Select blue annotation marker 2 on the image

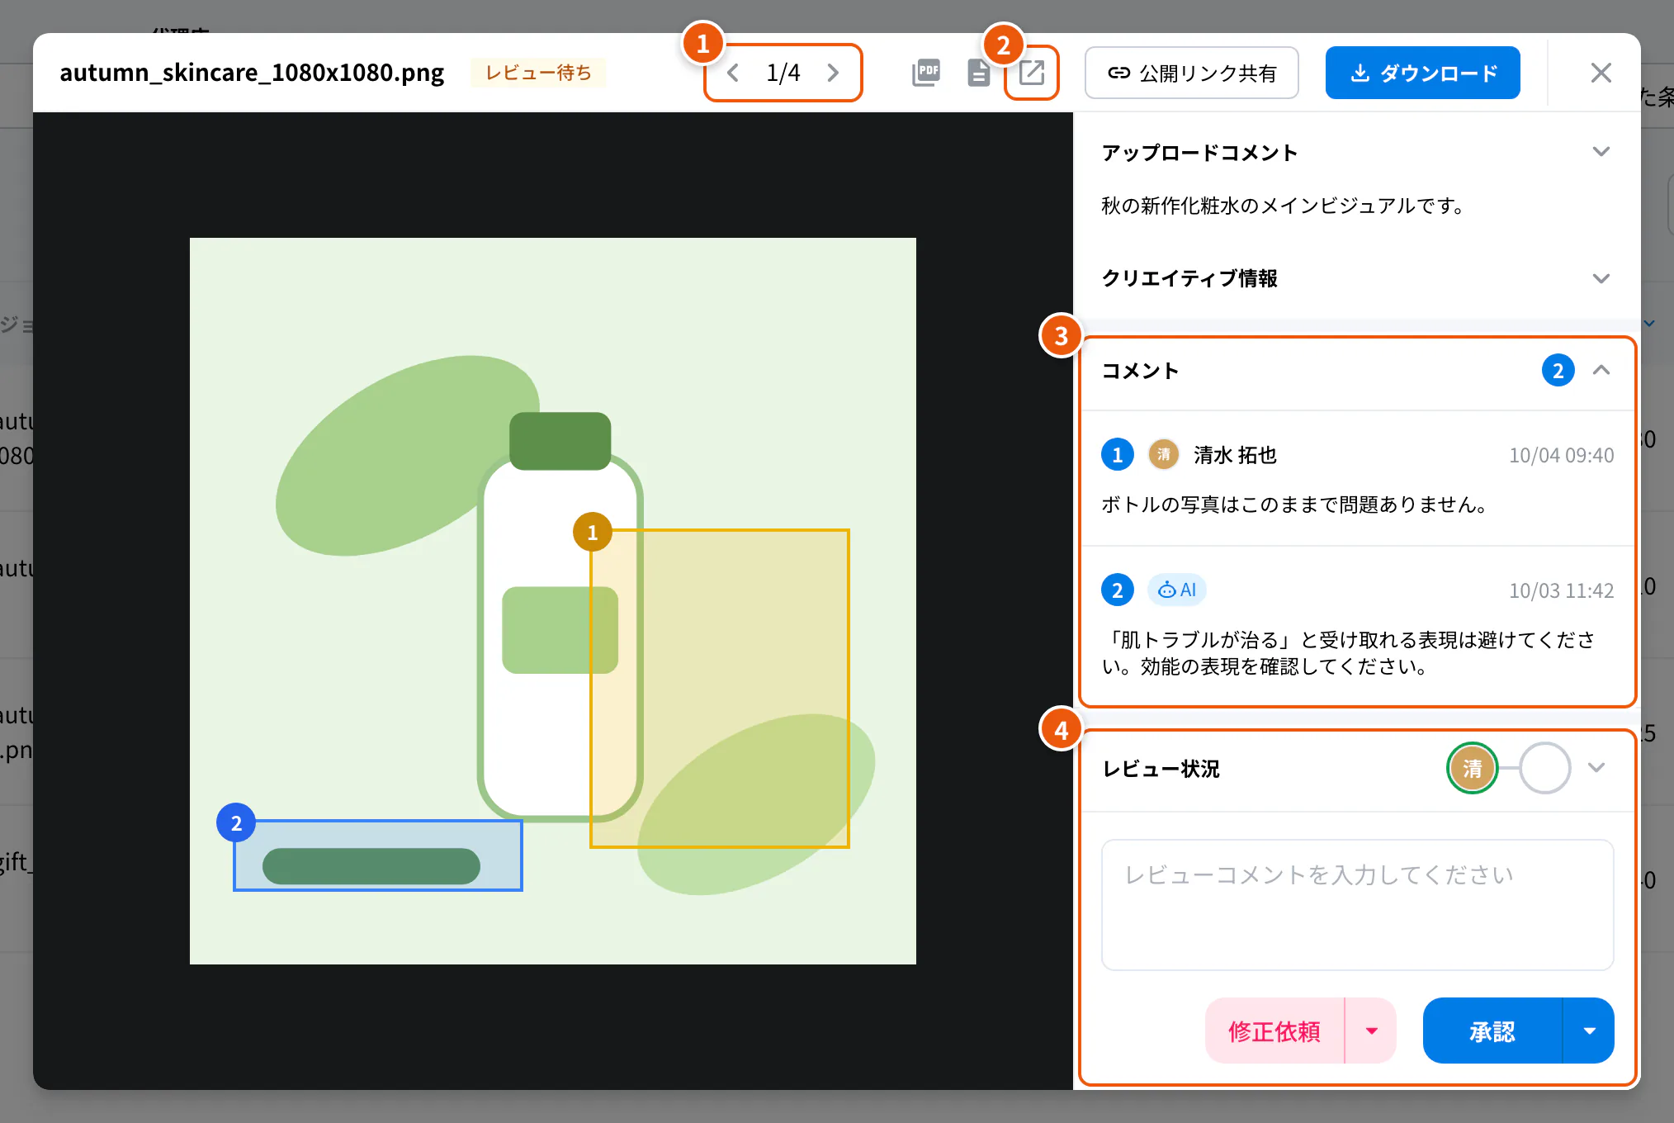pyautogui.click(x=236, y=823)
